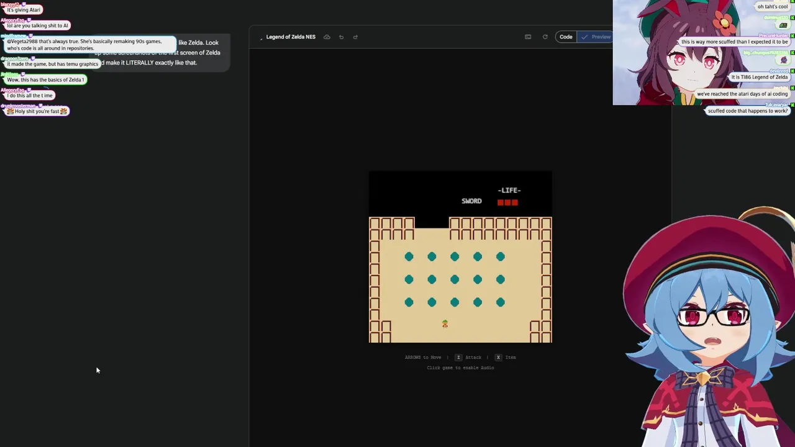Click the chat message 'Holy shit you're fast'
Viewport: 795px width, 447px height.
pyautogui.click(x=37, y=111)
